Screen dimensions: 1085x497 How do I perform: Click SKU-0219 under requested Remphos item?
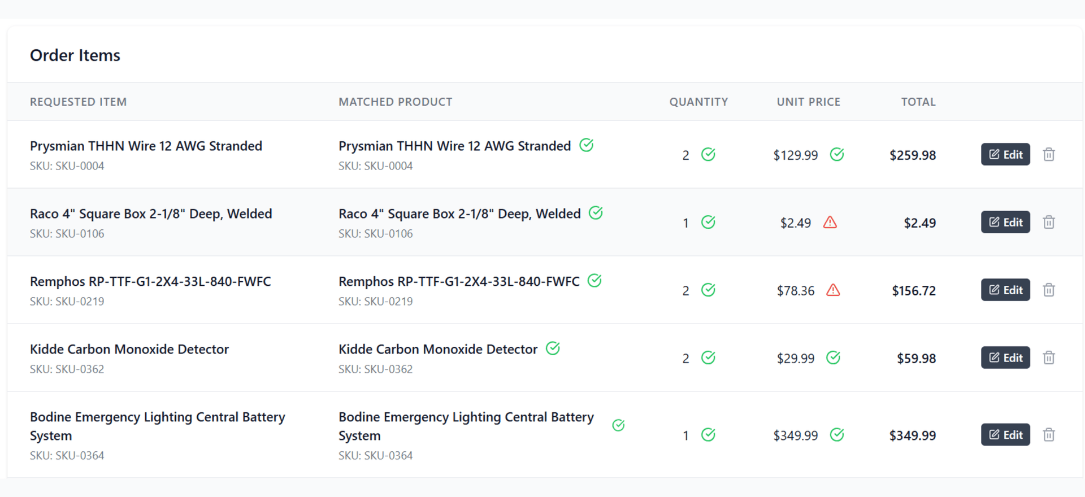(67, 302)
